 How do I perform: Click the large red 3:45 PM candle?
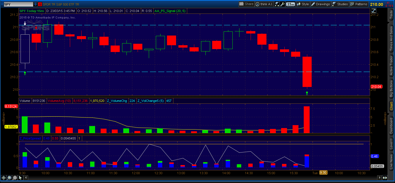pyautogui.click(x=307, y=72)
